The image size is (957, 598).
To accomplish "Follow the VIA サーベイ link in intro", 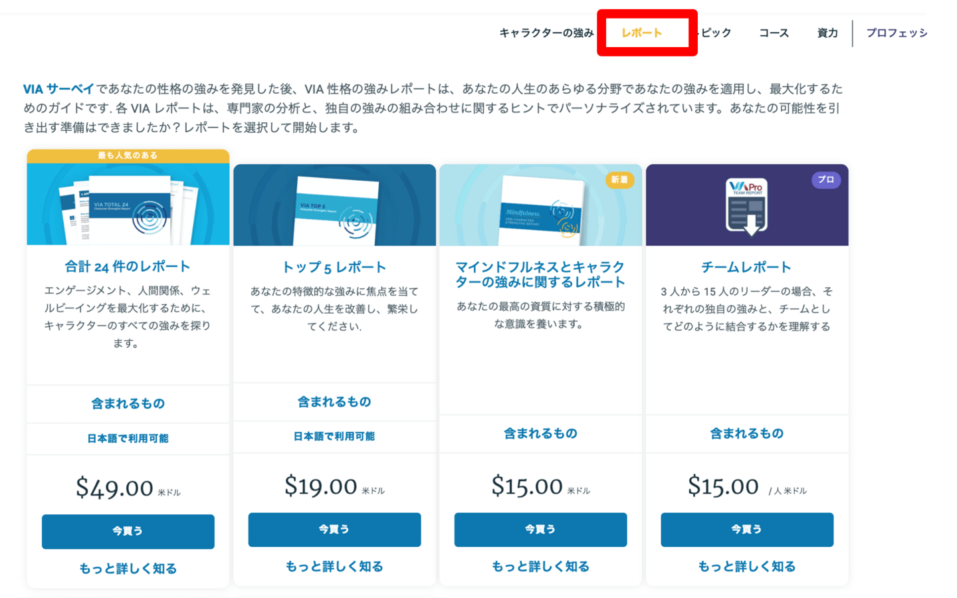I will coord(58,89).
